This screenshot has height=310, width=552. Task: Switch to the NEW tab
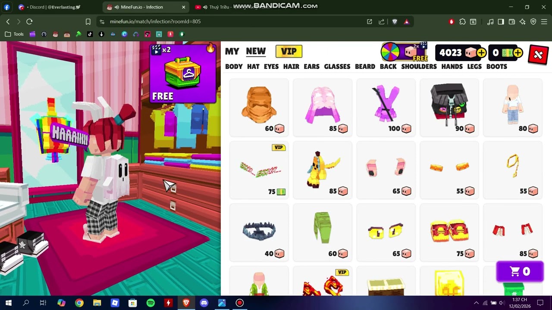click(x=256, y=51)
